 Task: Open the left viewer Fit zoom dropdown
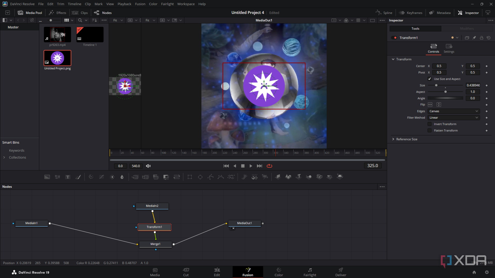[118, 20]
